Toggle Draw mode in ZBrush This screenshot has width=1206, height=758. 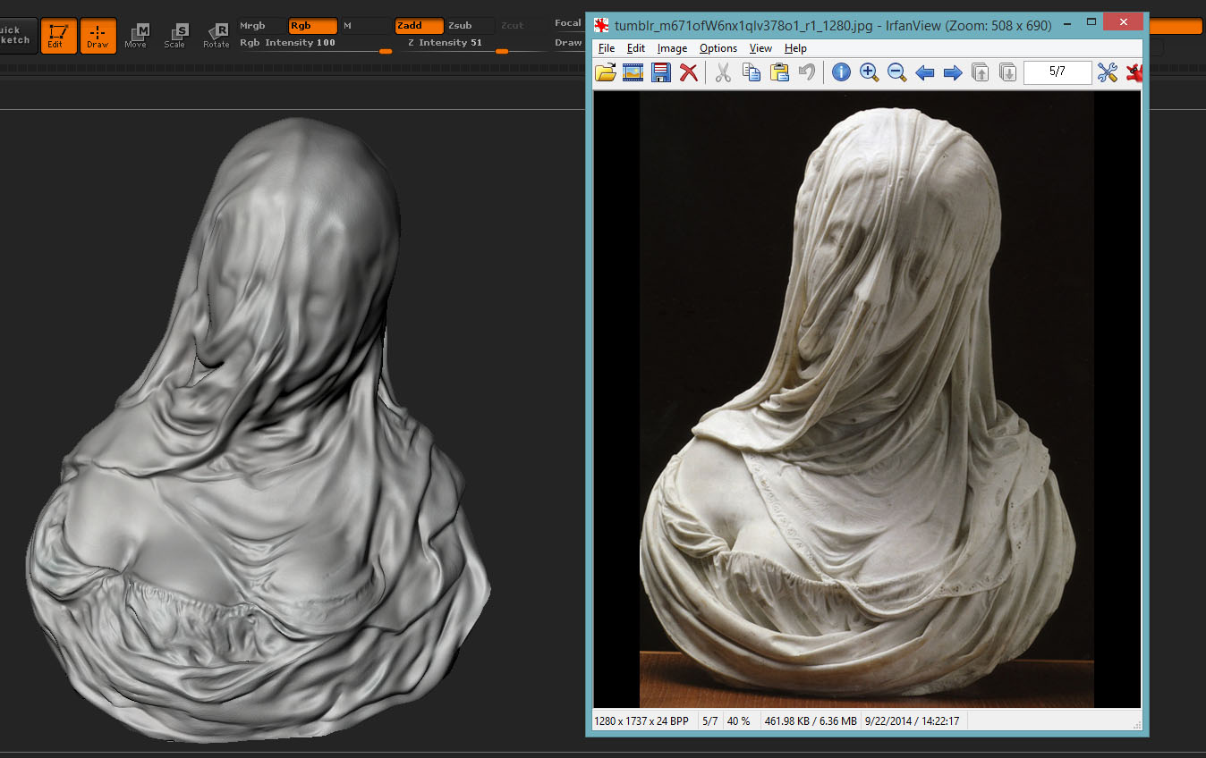[98, 36]
